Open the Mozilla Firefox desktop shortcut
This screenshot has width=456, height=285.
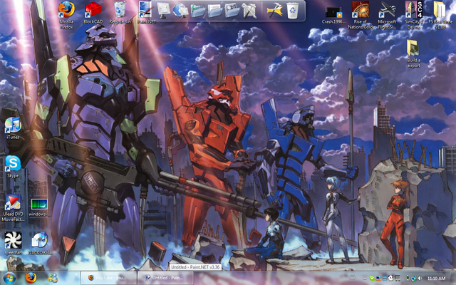pyautogui.click(x=66, y=15)
